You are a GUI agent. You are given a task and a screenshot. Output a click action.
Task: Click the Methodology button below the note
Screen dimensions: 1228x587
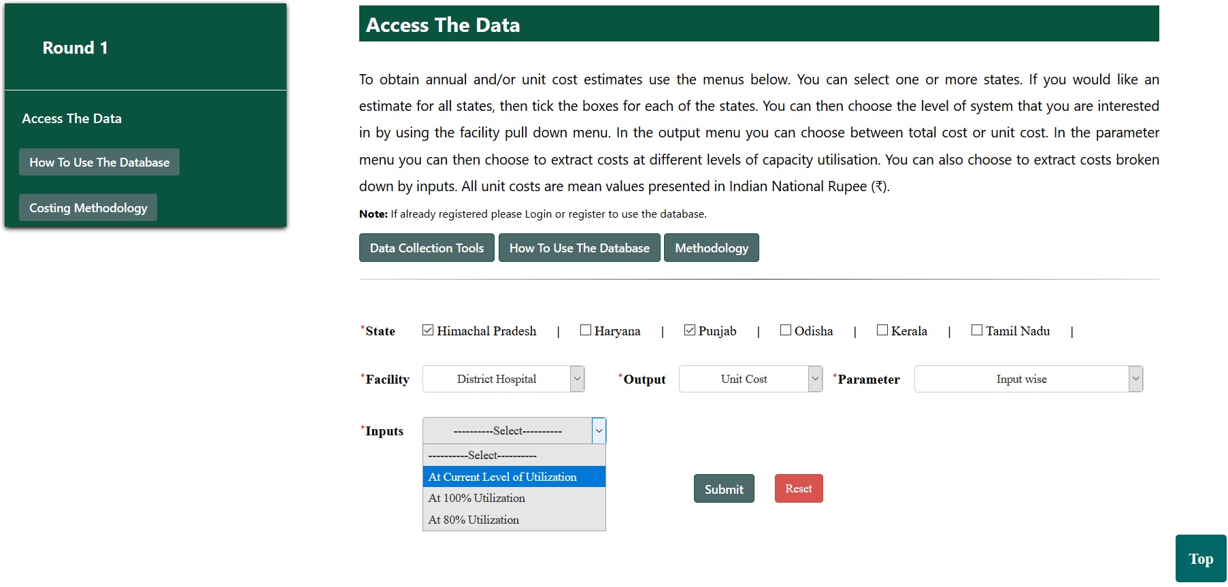711,248
